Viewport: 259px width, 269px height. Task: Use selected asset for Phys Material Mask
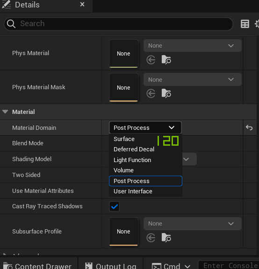[x=151, y=94]
